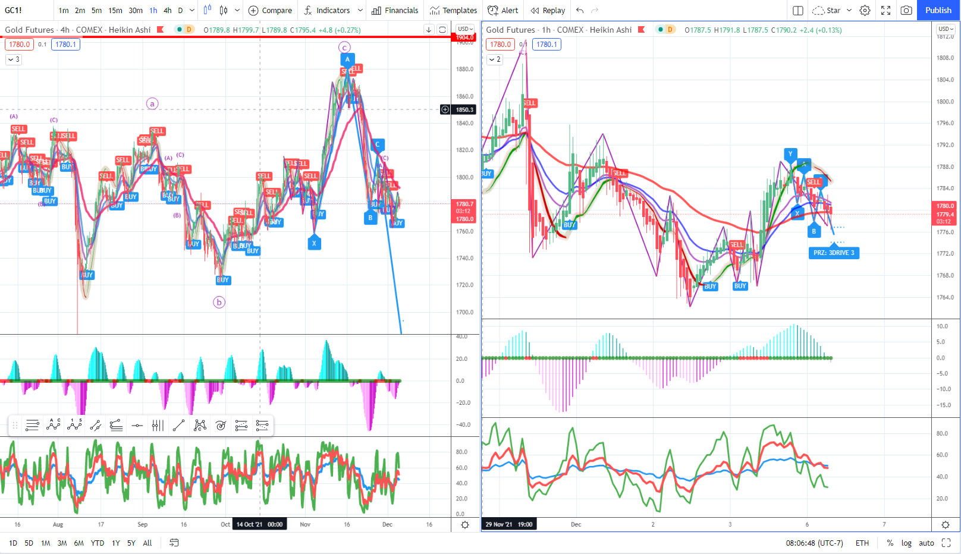This screenshot has width=961, height=554.
Task: Expand the chart type dropdown arrow
Action: click(x=237, y=10)
